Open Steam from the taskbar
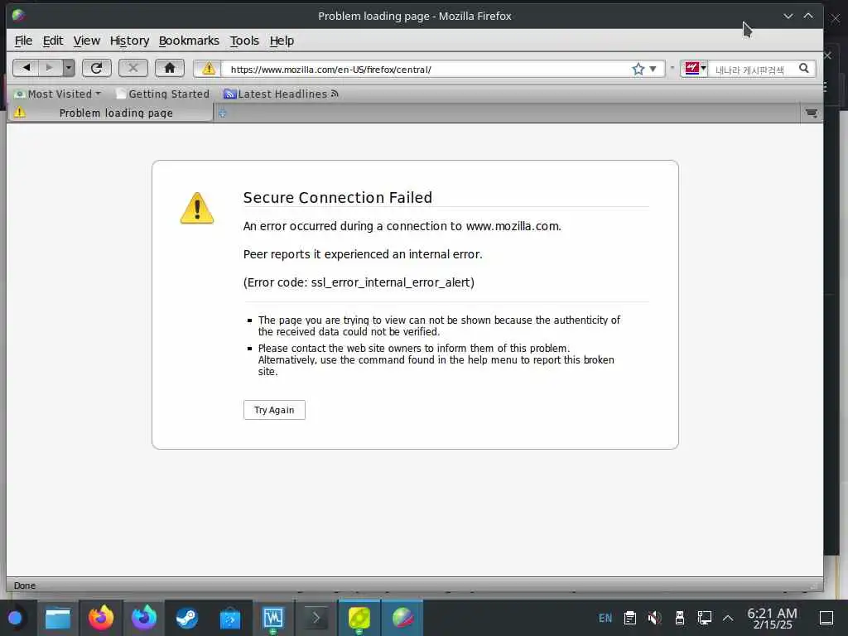 click(187, 618)
